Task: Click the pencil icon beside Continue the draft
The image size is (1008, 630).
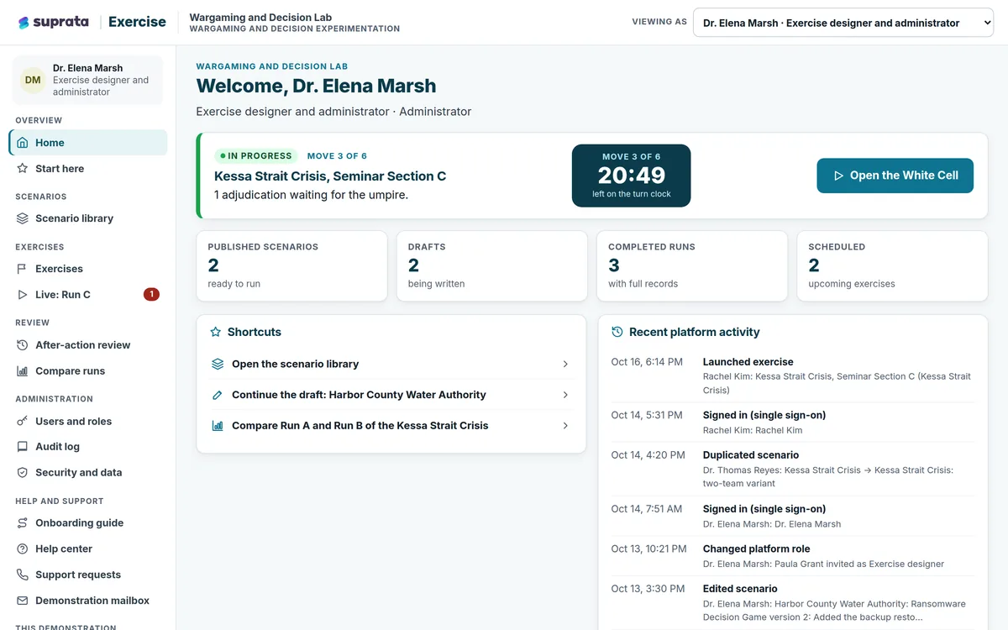Action: coord(218,395)
